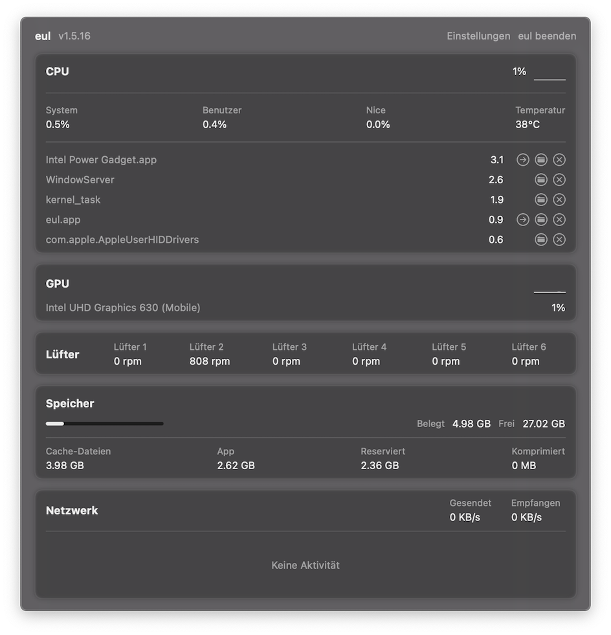Click 'eul beenden' to quit
Viewport: 611px width, 635px height.
pyautogui.click(x=547, y=36)
